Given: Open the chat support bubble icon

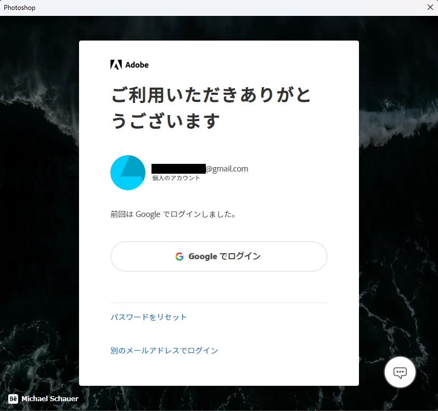Looking at the screenshot, I should click(400, 372).
